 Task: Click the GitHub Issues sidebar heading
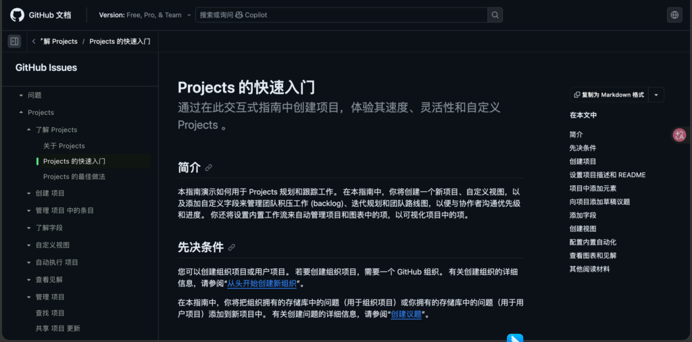[47, 68]
